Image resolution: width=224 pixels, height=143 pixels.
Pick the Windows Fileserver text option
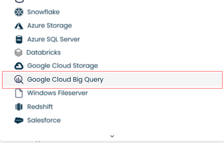coord(57,93)
